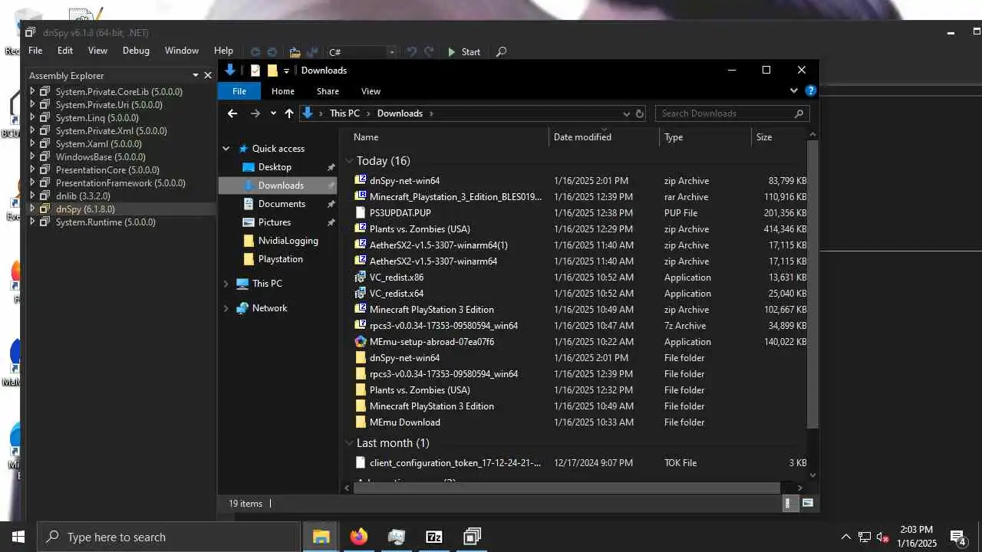Open Firefox from the taskbar

(358, 537)
